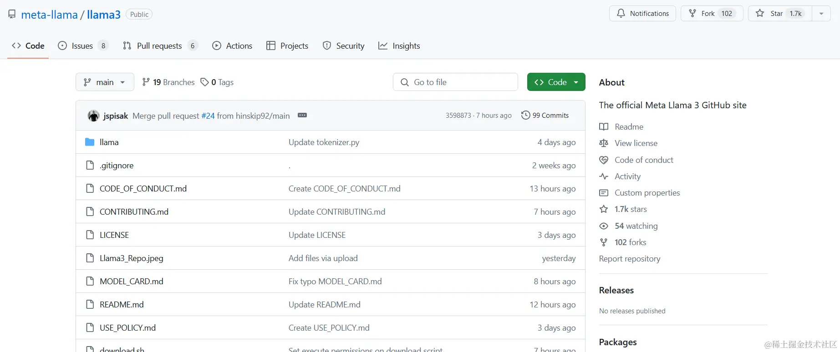Switch to the Security tab
Image resolution: width=840 pixels, height=352 pixels.
coord(344,45)
